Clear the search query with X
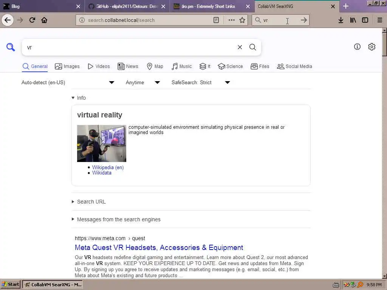 tap(240, 47)
